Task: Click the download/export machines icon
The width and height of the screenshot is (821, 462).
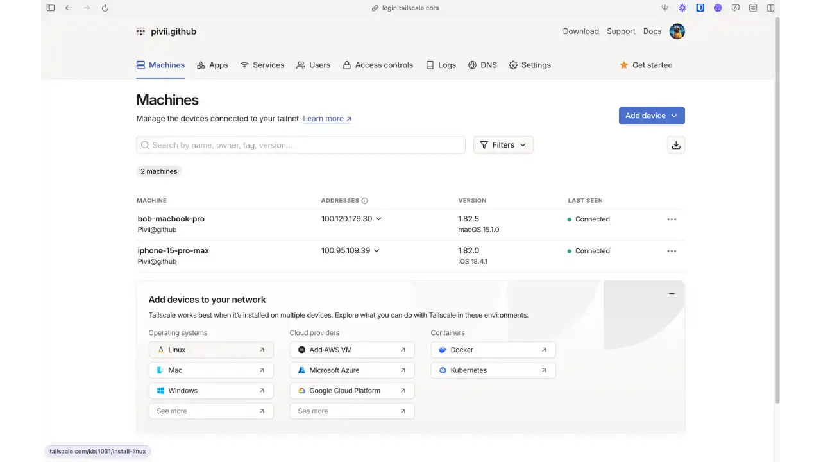Action: pos(675,145)
